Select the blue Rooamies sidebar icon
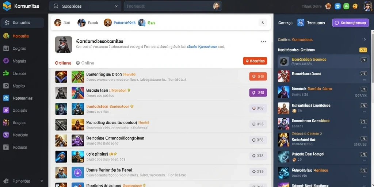The height and width of the screenshot is (187, 374). [x=6, y=98]
